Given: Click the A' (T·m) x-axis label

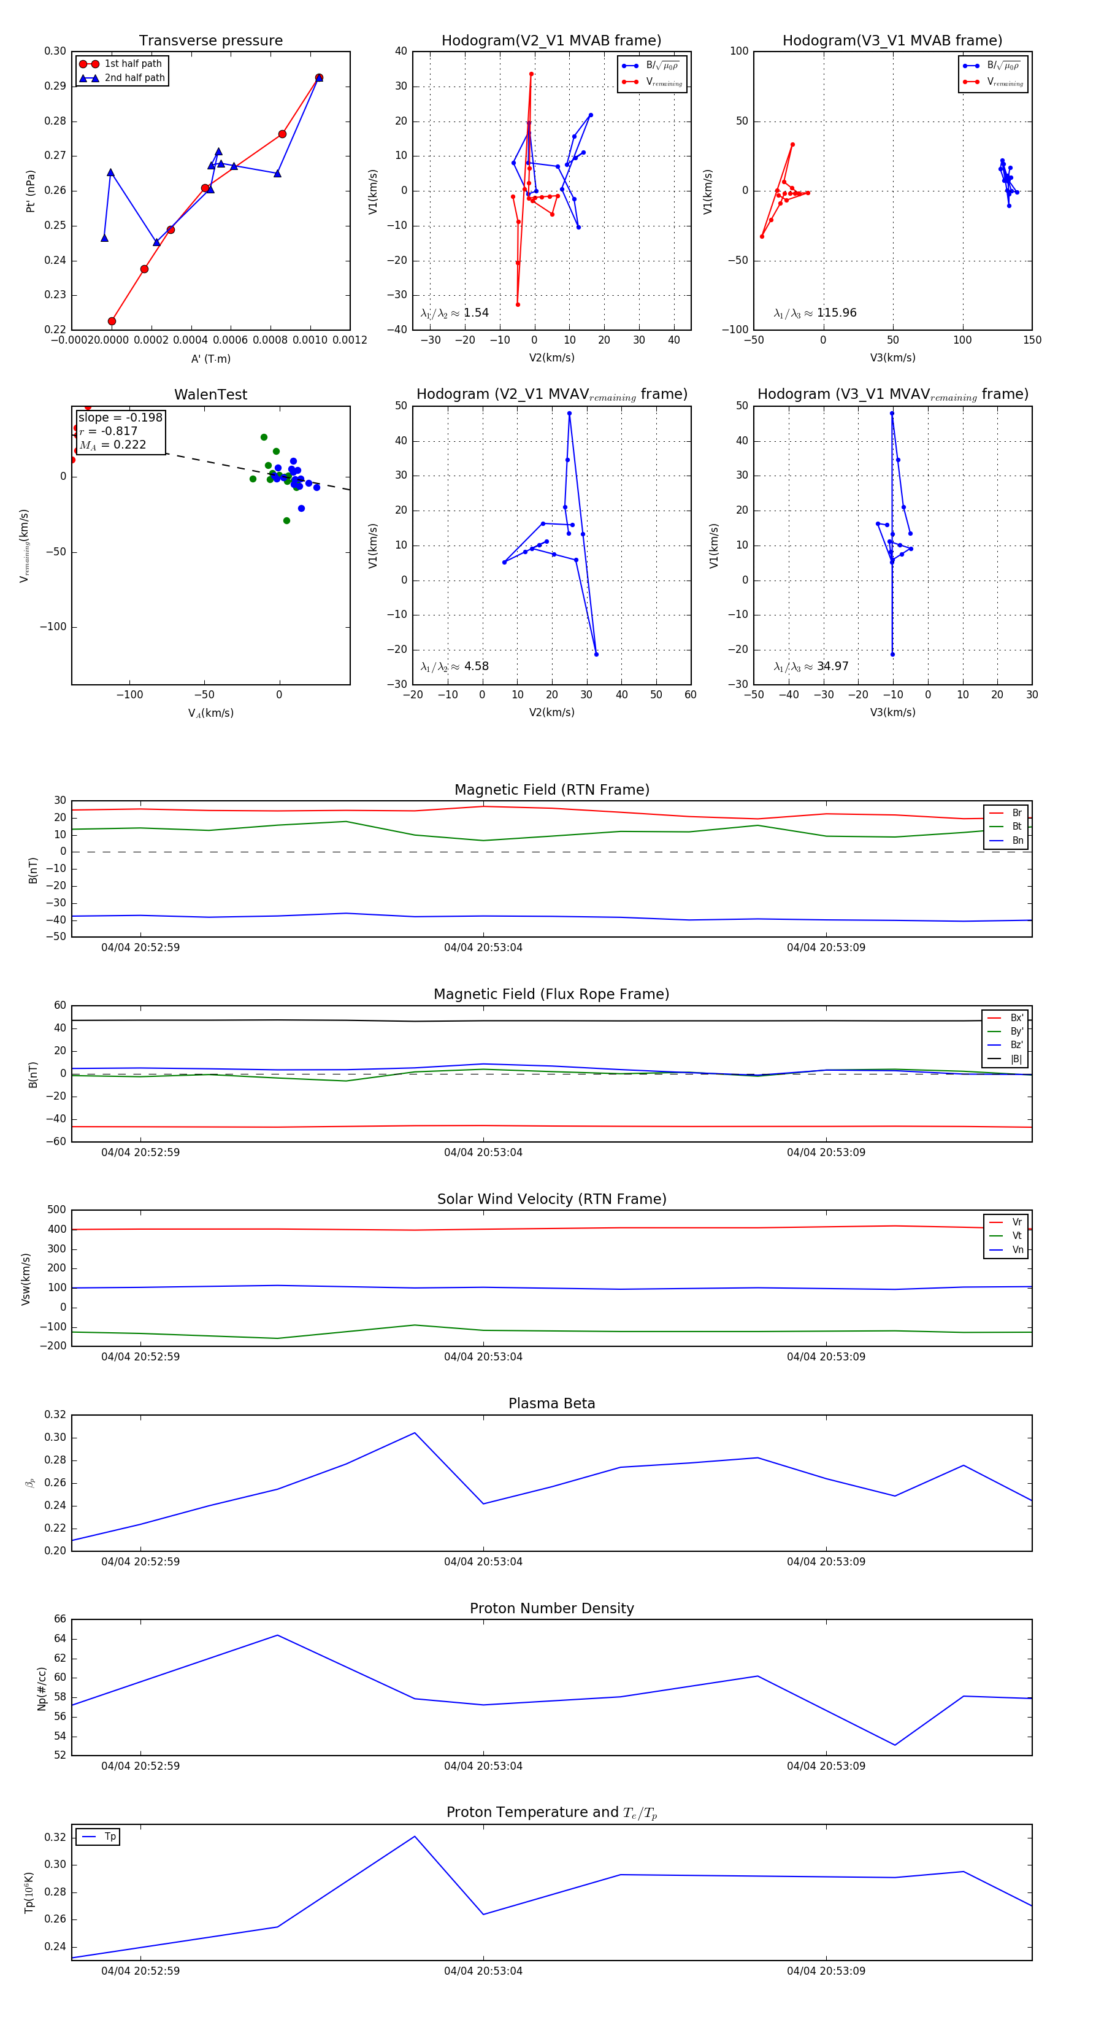Looking at the screenshot, I should [x=210, y=358].
